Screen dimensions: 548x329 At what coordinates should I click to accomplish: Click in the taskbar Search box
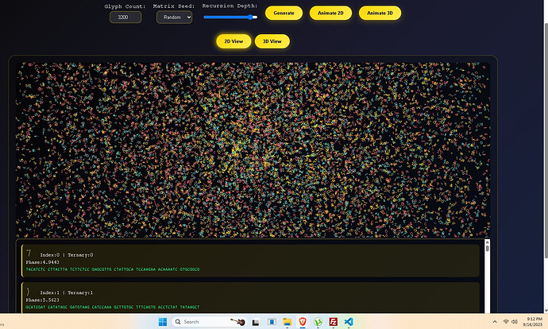(206, 322)
